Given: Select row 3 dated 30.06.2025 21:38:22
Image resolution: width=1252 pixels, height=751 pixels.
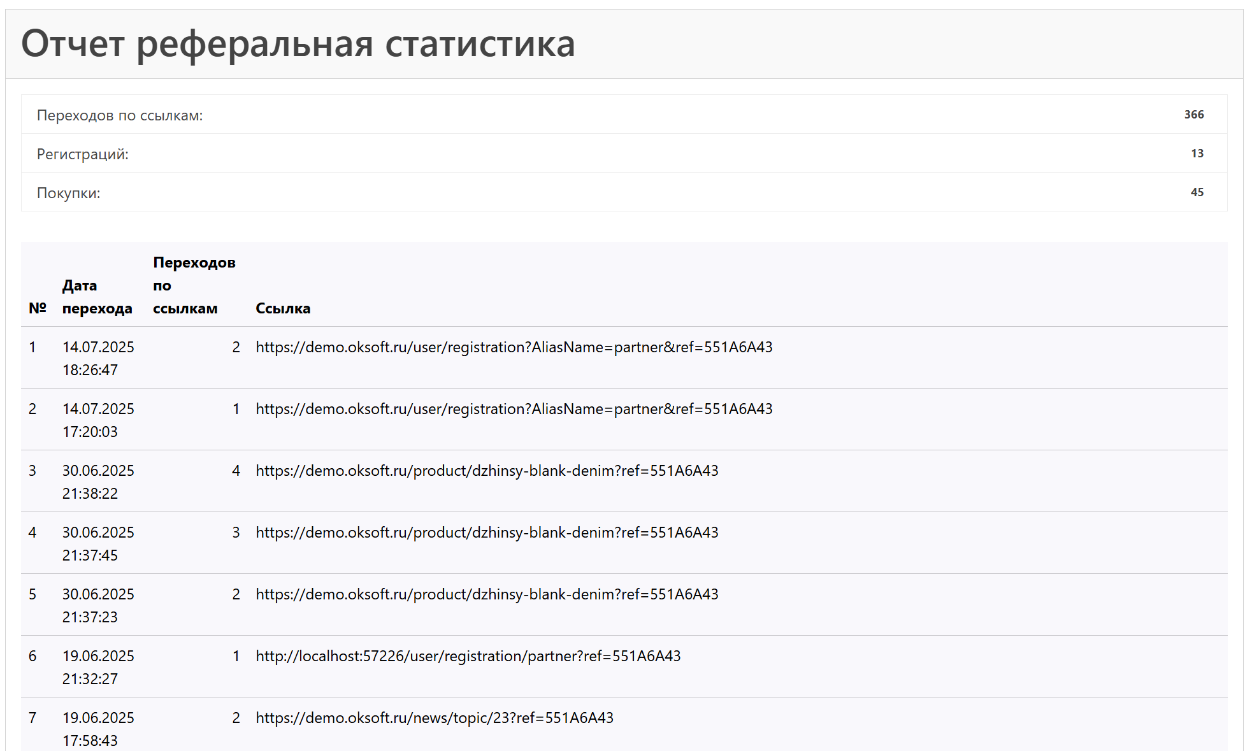Looking at the screenshot, I should (99, 482).
